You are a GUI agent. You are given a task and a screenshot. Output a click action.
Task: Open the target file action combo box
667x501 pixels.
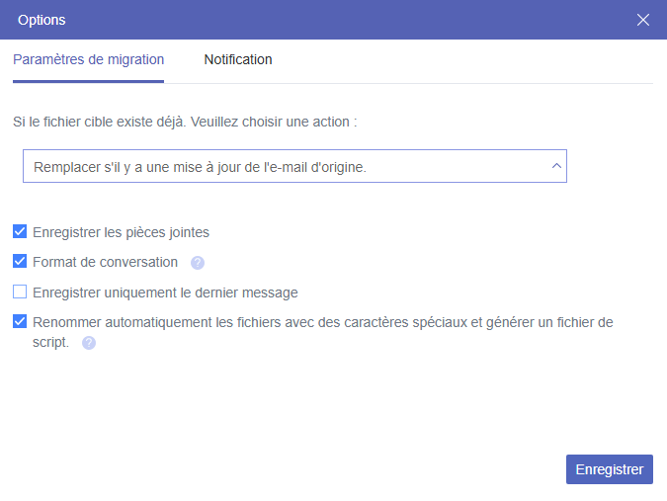click(294, 167)
